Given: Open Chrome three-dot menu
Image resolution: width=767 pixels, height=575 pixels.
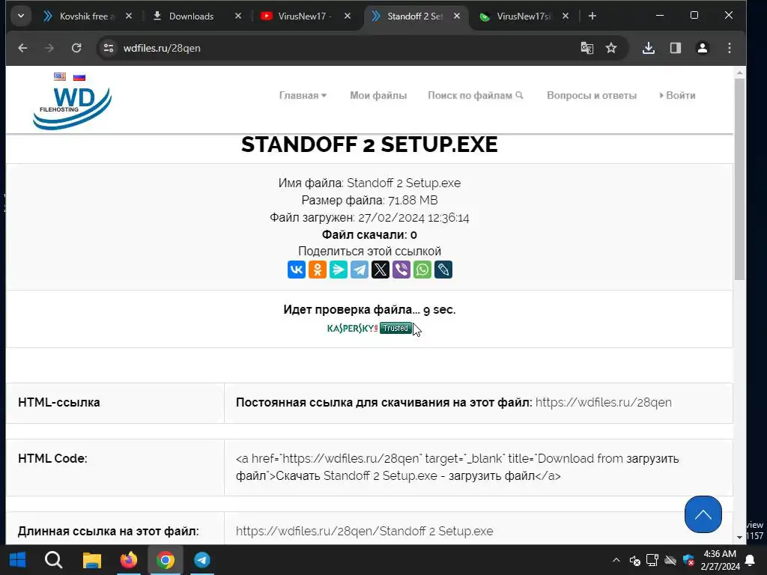Looking at the screenshot, I should [730, 48].
